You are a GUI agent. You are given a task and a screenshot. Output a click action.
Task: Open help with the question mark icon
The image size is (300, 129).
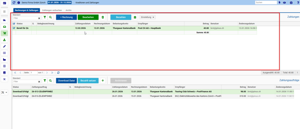(297, 3)
